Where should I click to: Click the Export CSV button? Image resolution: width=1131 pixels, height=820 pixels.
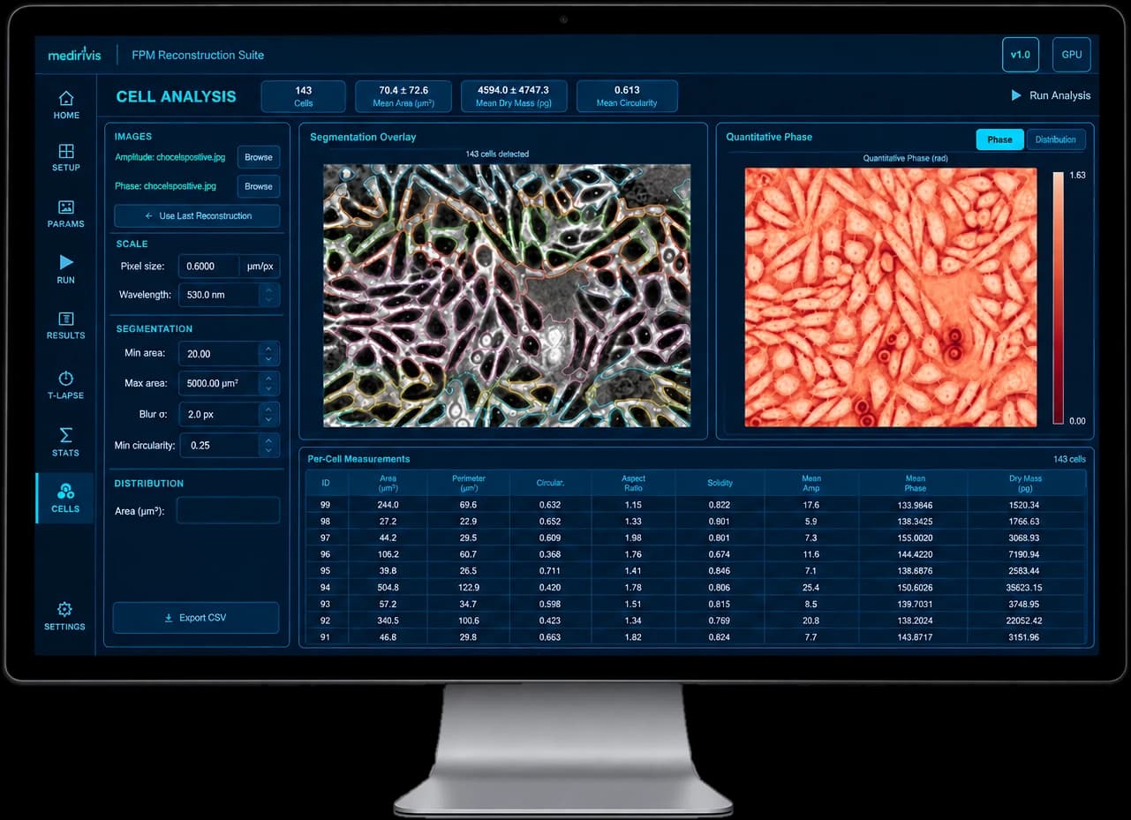point(196,618)
